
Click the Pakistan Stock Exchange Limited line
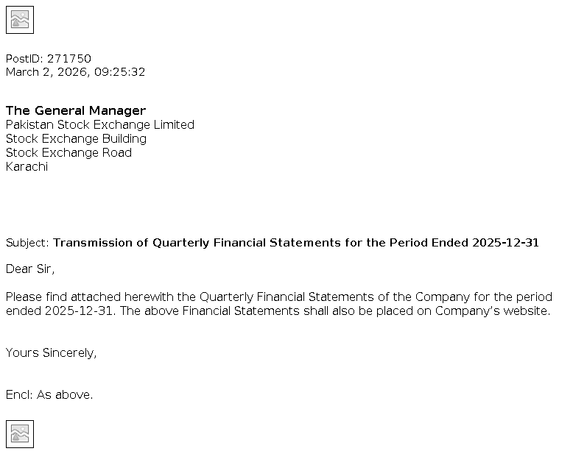click(100, 124)
